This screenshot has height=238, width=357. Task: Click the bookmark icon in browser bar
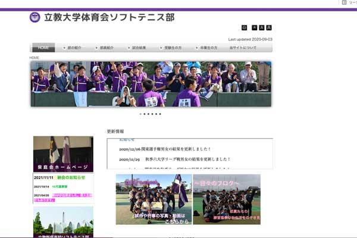pos(345,3)
